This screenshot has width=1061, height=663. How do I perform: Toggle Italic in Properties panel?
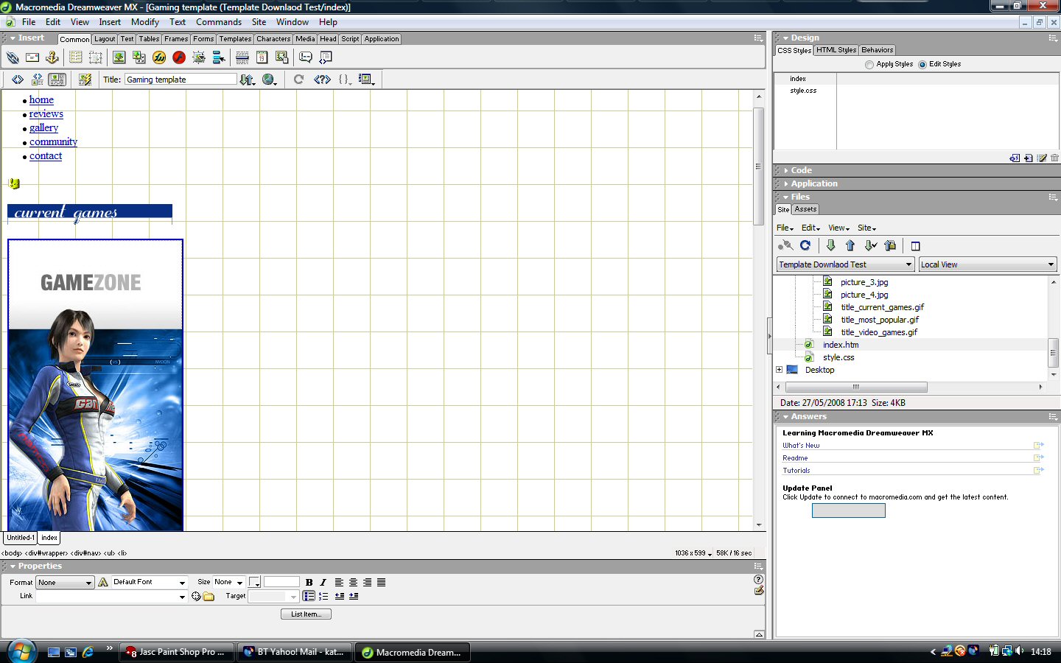323,582
